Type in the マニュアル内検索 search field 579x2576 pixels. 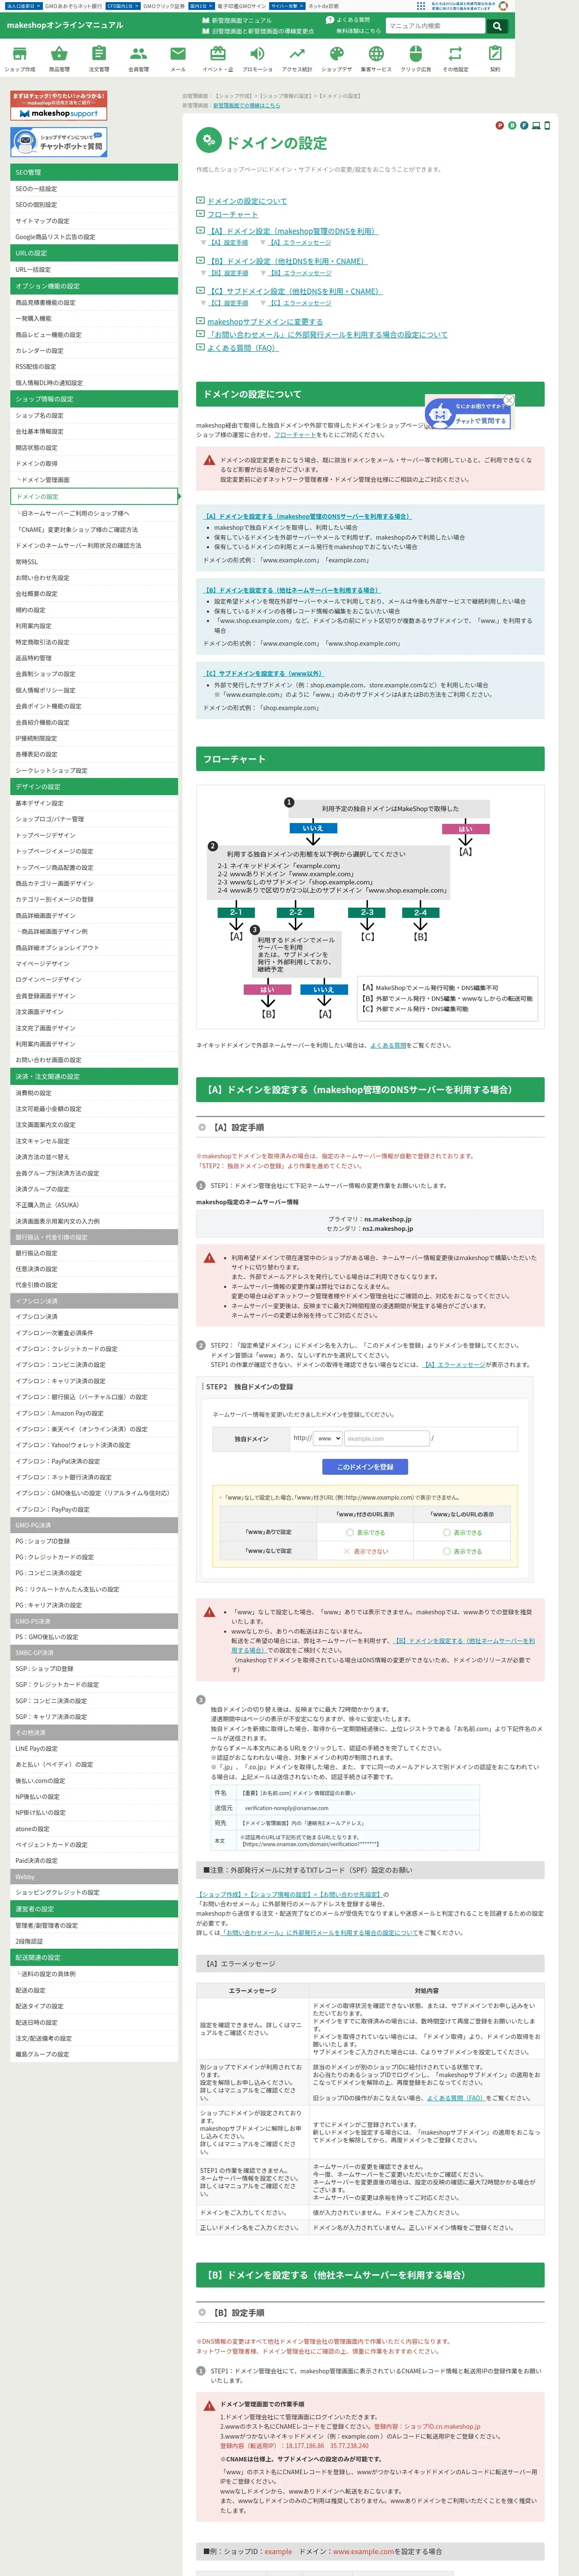(436, 26)
